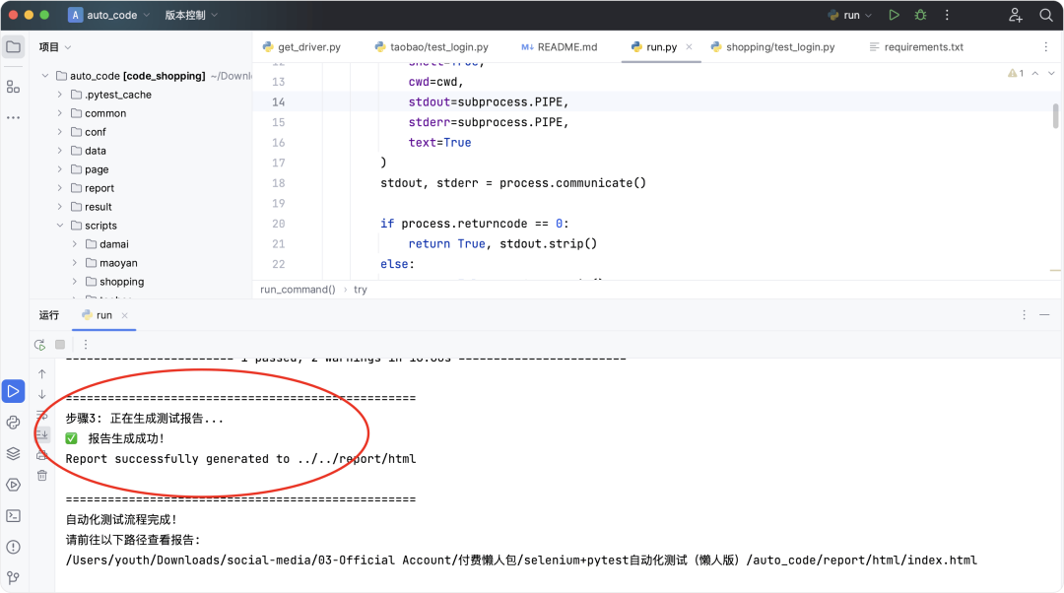This screenshot has height=593, width=1064.
Task: Expand the damai folder
Action: tap(75, 244)
